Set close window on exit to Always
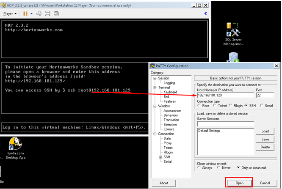Viewport: 282px width, 189px height. pos(199,167)
